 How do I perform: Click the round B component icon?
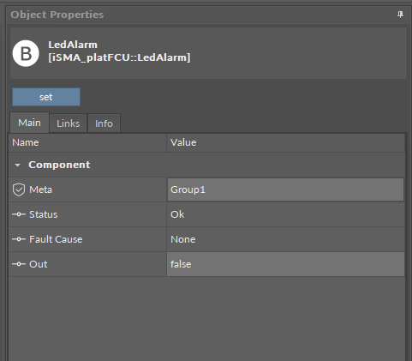pyautogui.click(x=26, y=53)
